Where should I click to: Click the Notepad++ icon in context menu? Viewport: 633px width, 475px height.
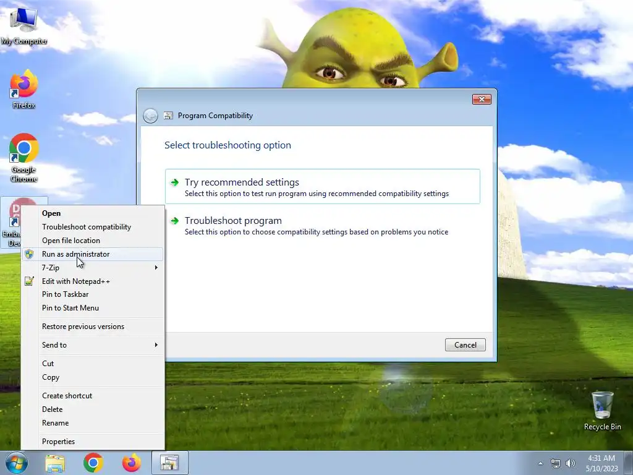click(x=29, y=281)
